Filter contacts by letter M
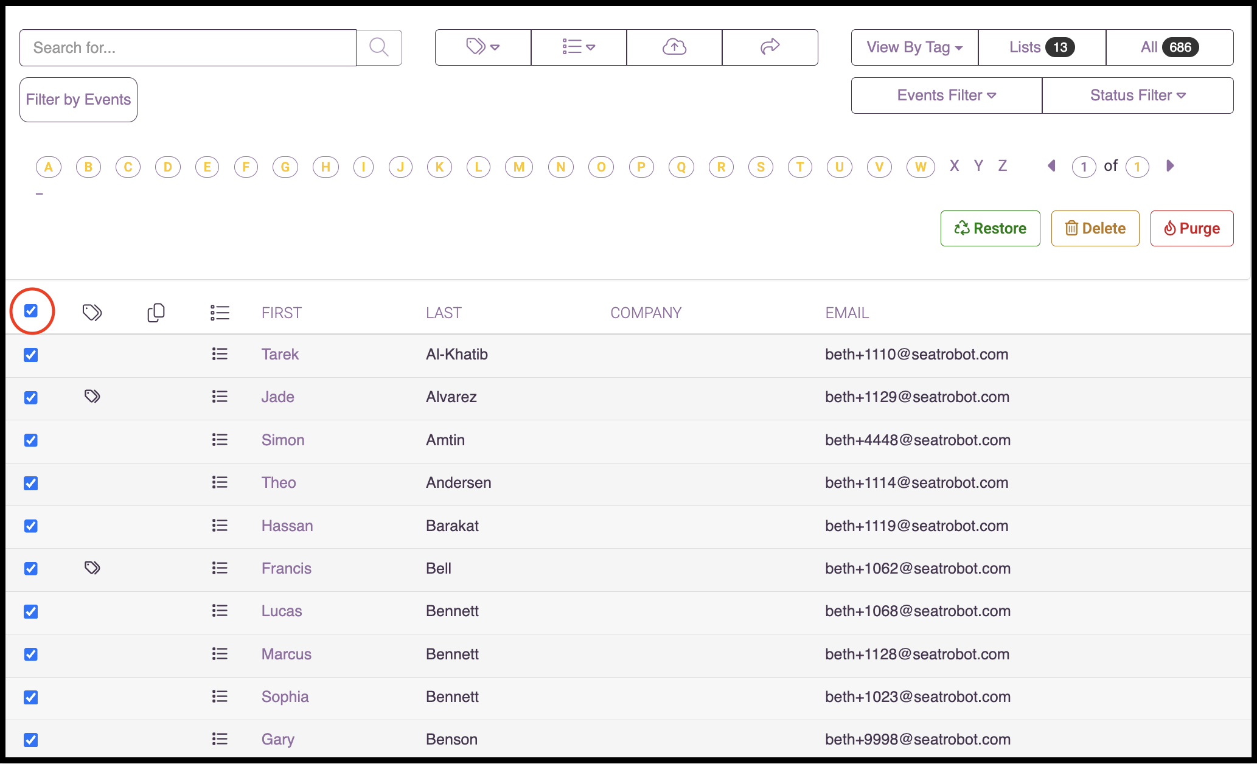Viewport: 1257px width, 764px height. pyautogui.click(x=519, y=167)
